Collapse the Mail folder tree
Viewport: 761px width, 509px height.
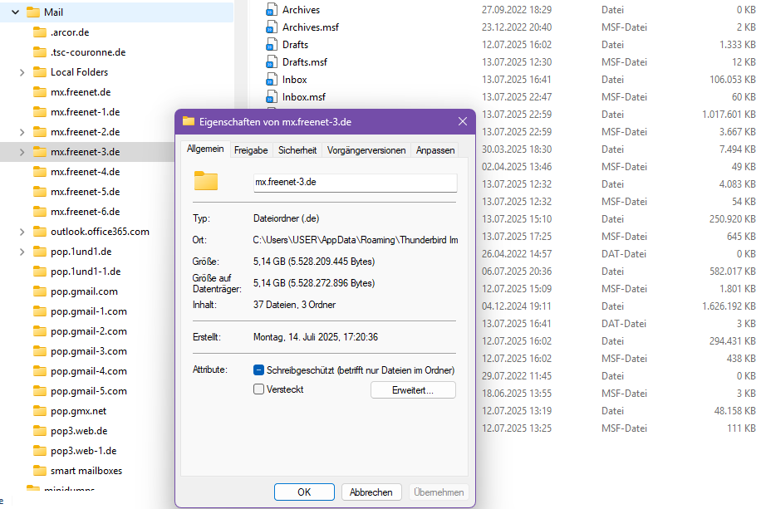coord(15,12)
